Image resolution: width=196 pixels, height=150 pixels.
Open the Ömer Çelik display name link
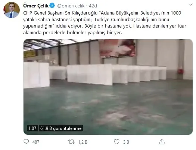pyautogui.click(x=36, y=6)
